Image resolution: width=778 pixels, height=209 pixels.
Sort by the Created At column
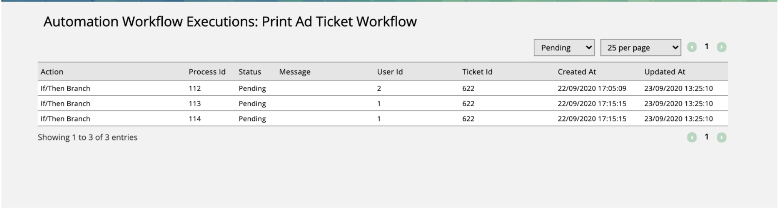click(577, 72)
